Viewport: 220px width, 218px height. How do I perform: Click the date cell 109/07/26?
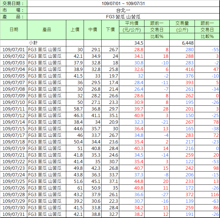(14, 188)
